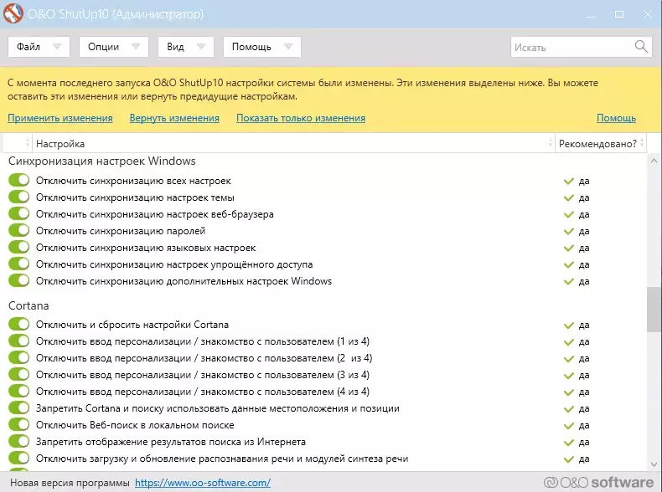
Task: Click the scrollbar up arrow
Action: pos(654,161)
